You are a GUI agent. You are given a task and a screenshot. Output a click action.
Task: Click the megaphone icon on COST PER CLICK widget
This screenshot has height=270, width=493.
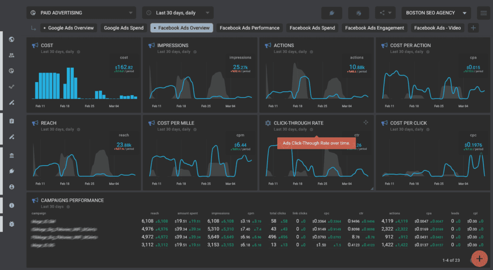pyautogui.click(x=384, y=123)
